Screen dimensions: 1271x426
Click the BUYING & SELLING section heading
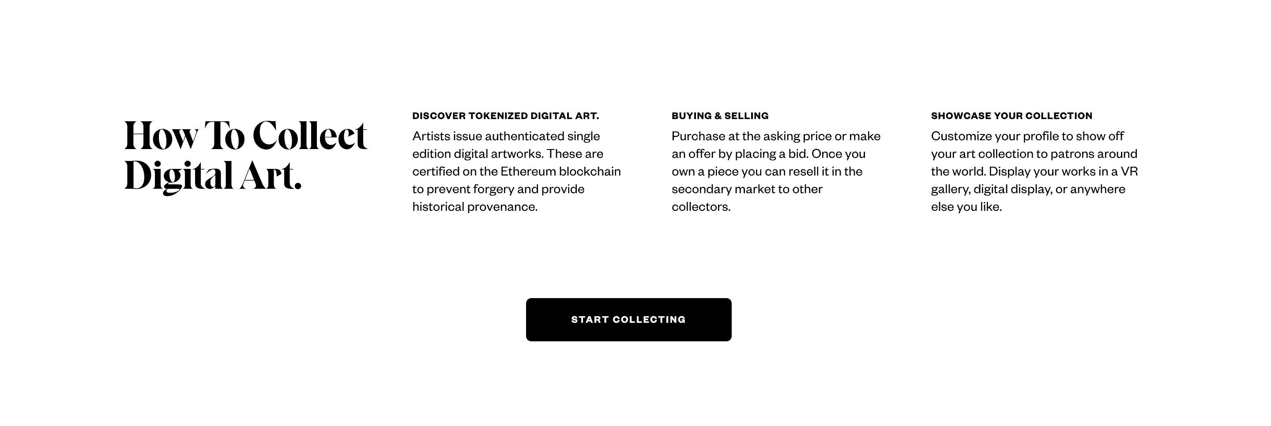719,116
